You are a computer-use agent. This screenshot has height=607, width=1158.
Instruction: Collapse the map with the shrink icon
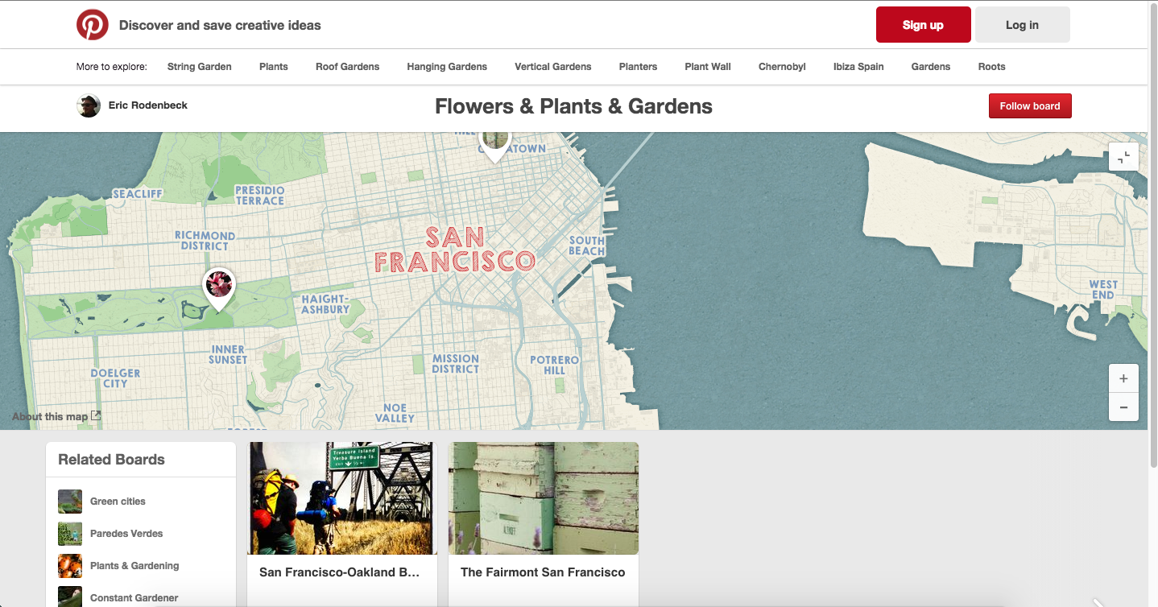pyautogui.click(x=1123, y=156)
